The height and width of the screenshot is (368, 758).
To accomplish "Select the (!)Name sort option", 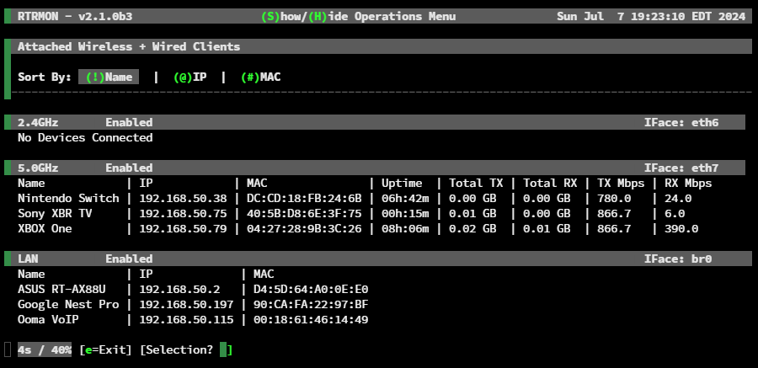I will [109, 77].
